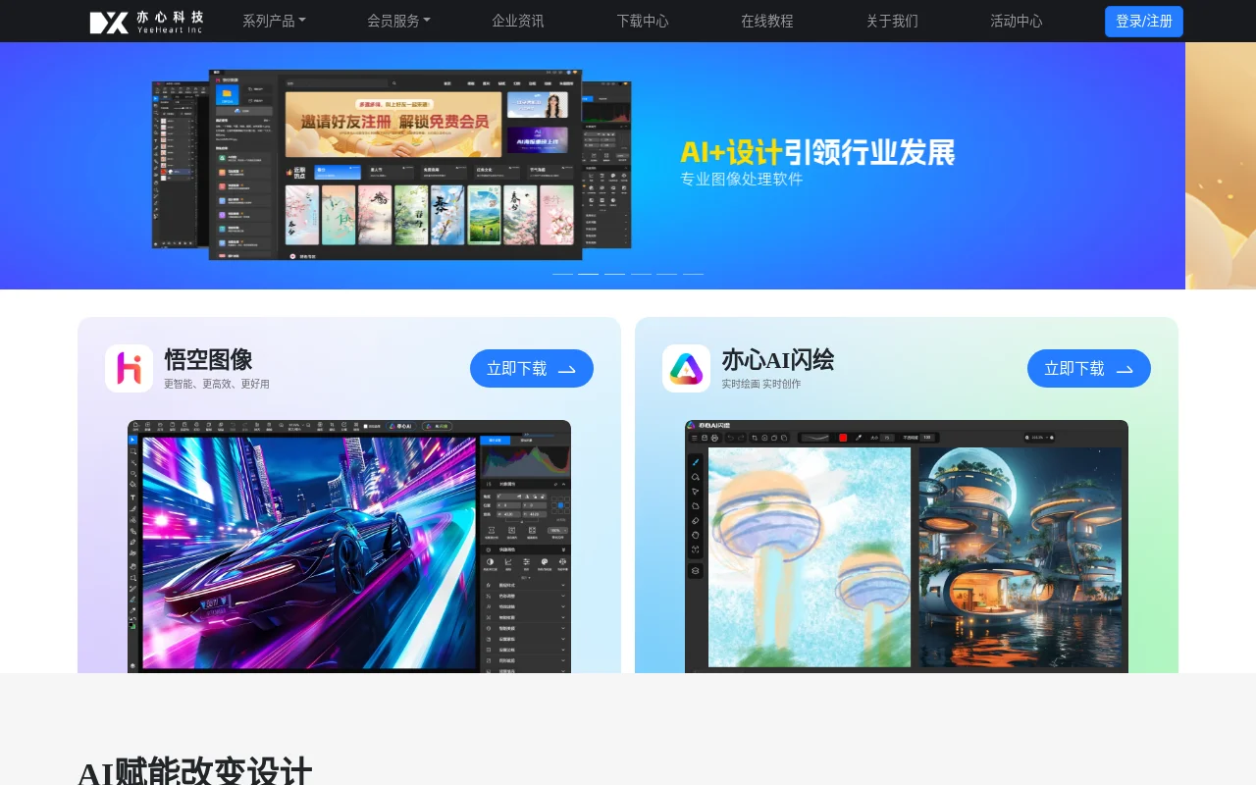
Task: Click the layers icon at bottom of AI闪绘 toolbar
Action: click(x=695, y=571)
